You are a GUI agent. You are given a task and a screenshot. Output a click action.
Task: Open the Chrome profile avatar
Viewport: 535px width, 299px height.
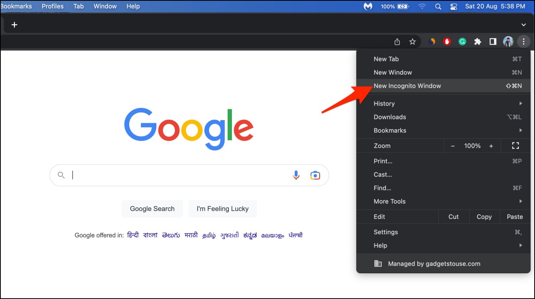[508, 41]
